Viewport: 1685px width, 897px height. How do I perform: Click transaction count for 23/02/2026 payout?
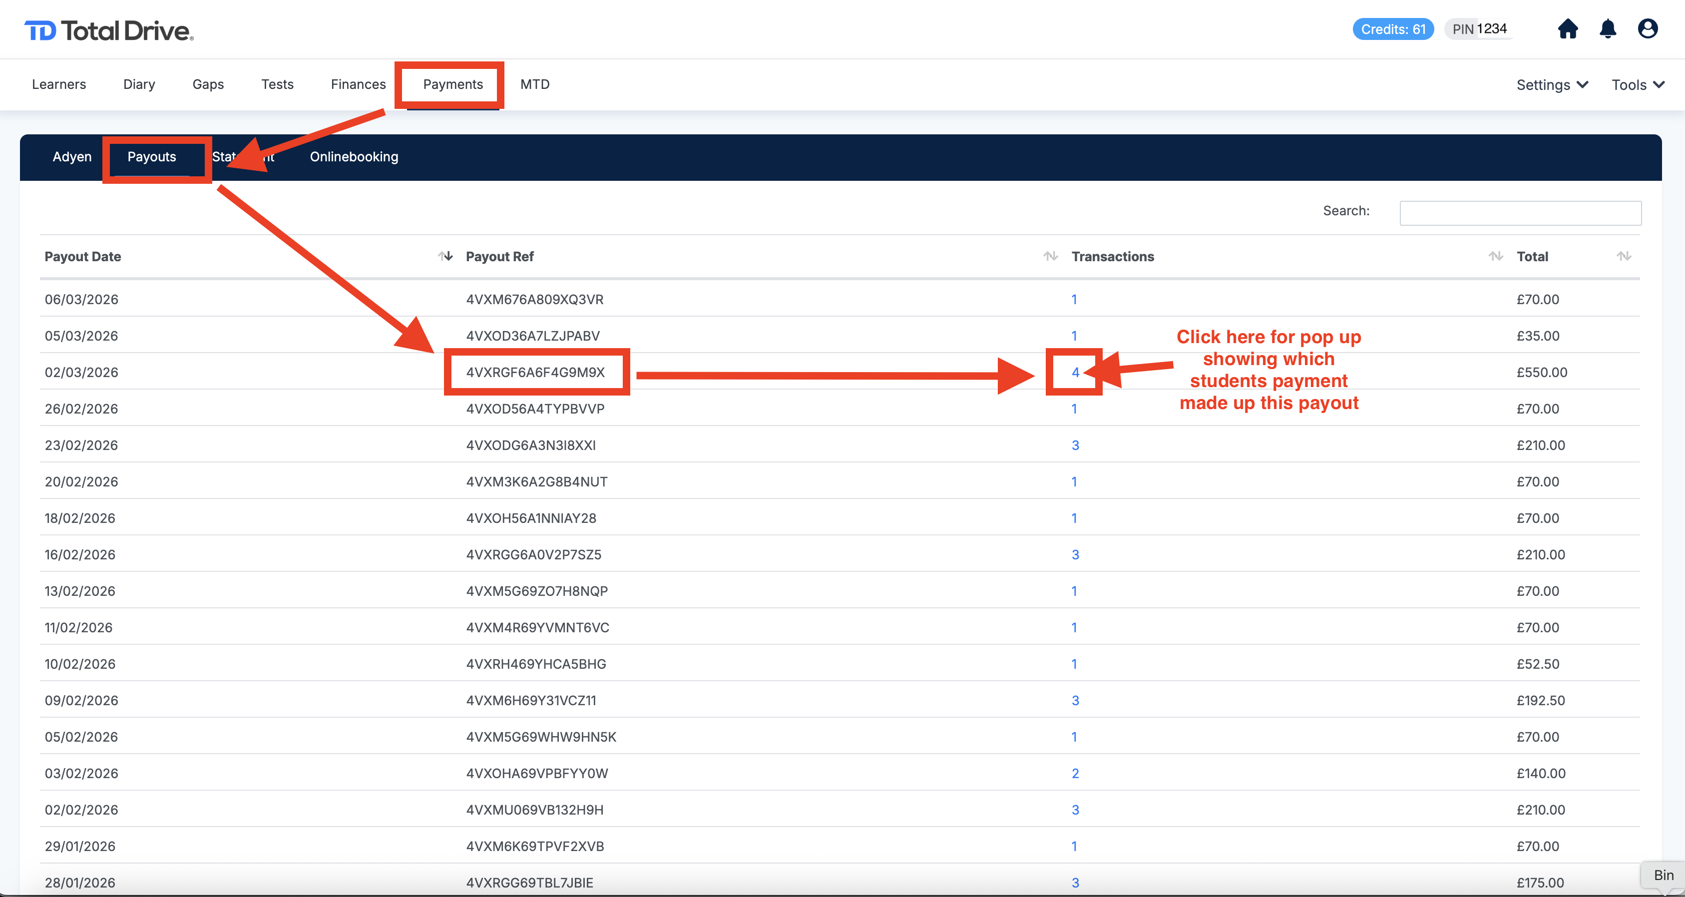coord(1075,446)
